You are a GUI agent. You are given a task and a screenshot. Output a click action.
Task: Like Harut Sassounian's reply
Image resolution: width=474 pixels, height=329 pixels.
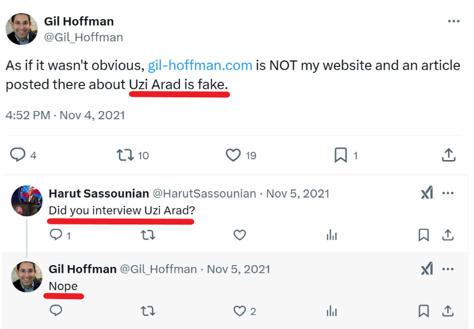tap(239, 235)
